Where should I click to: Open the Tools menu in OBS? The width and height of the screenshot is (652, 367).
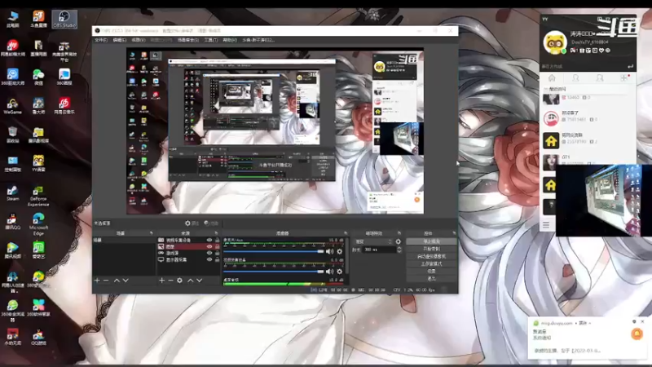pyautogui.click(x=211, y=40)
